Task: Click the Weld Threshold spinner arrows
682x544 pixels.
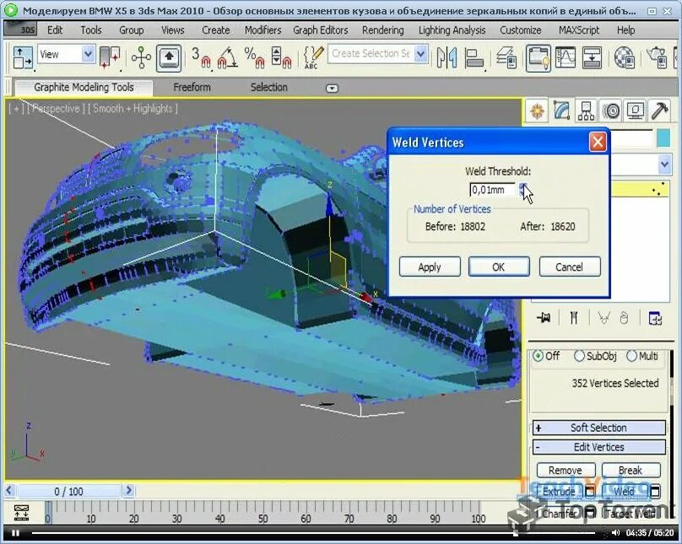Action: point(522,190)
